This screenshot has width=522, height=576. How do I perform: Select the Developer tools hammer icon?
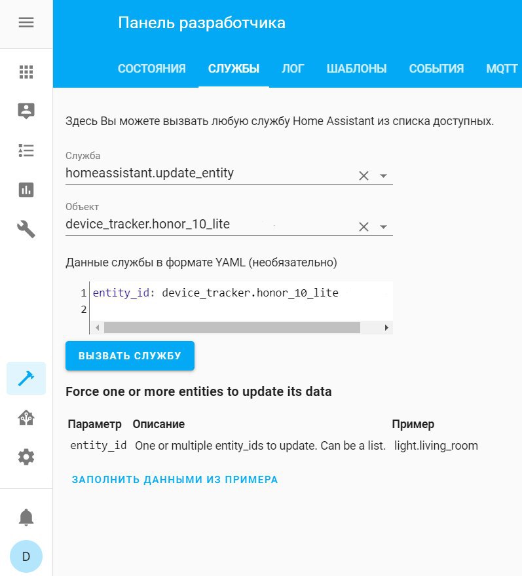tap(26, 378)
